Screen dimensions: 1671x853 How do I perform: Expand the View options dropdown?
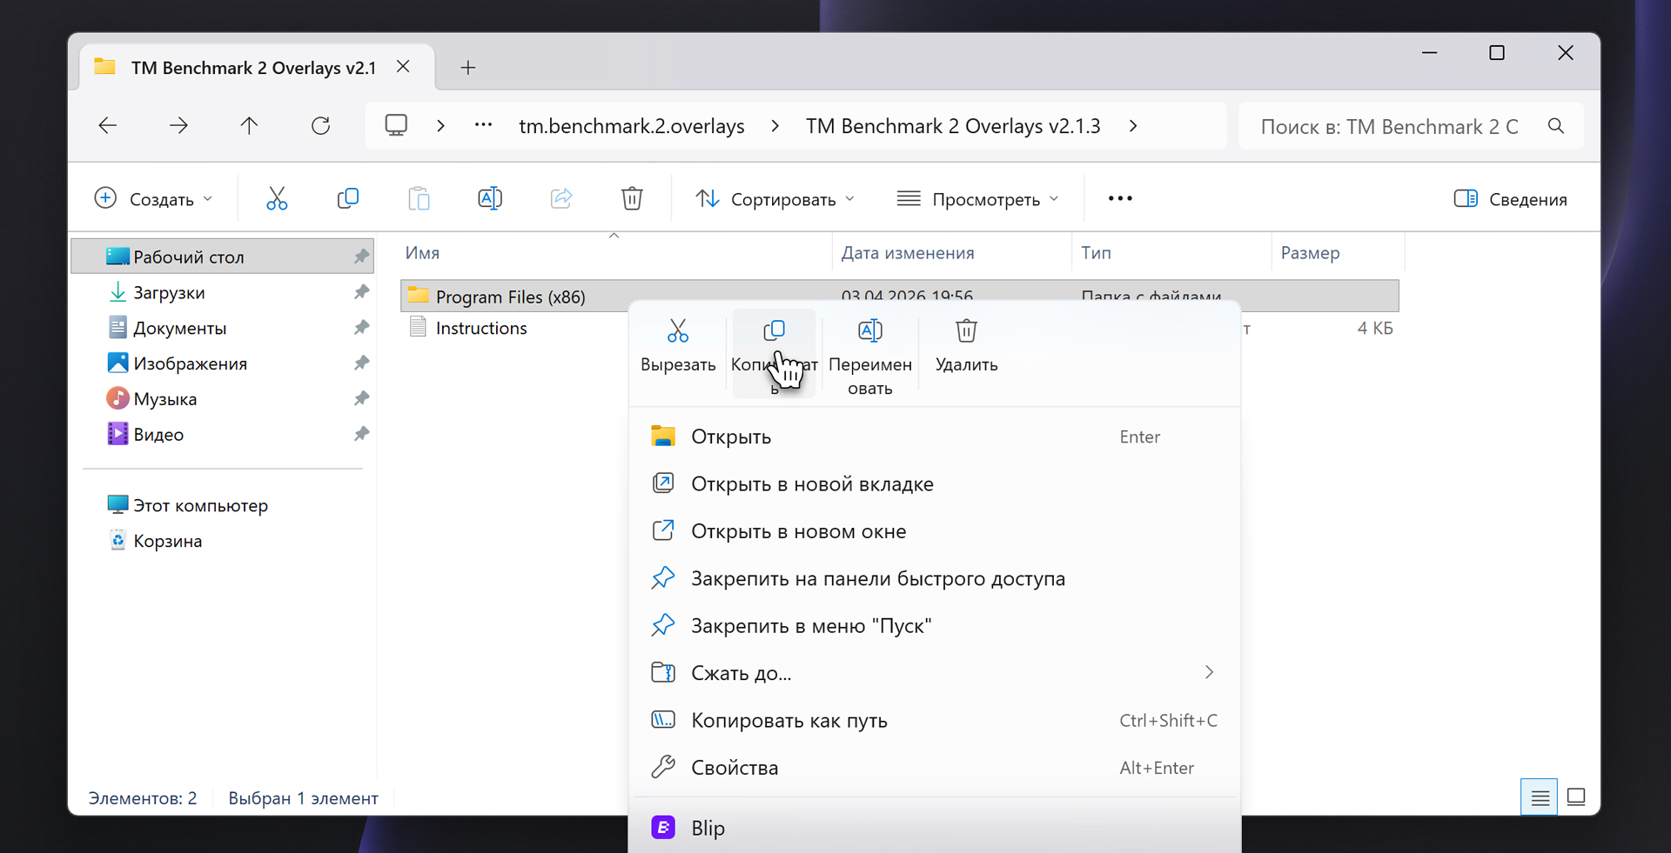[977, 199]
